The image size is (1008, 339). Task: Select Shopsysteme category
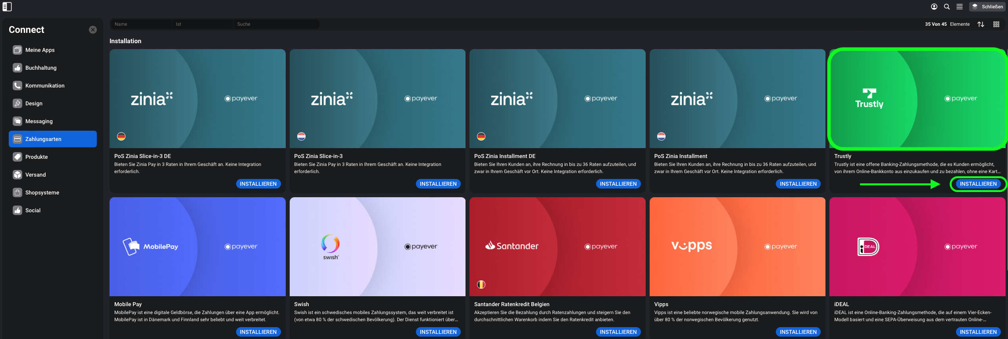tap(53, 192)
